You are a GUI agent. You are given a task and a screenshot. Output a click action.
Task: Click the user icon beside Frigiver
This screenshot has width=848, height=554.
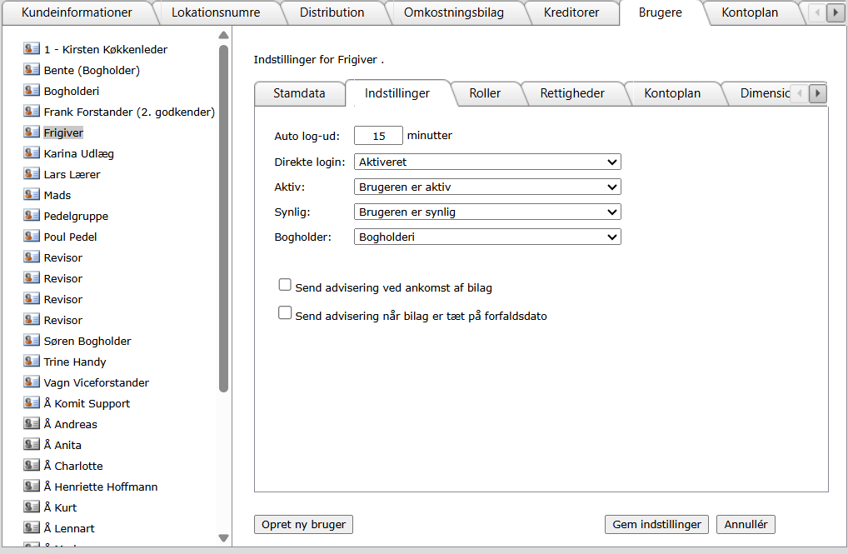pyautogui.click(x=32, y=132)
